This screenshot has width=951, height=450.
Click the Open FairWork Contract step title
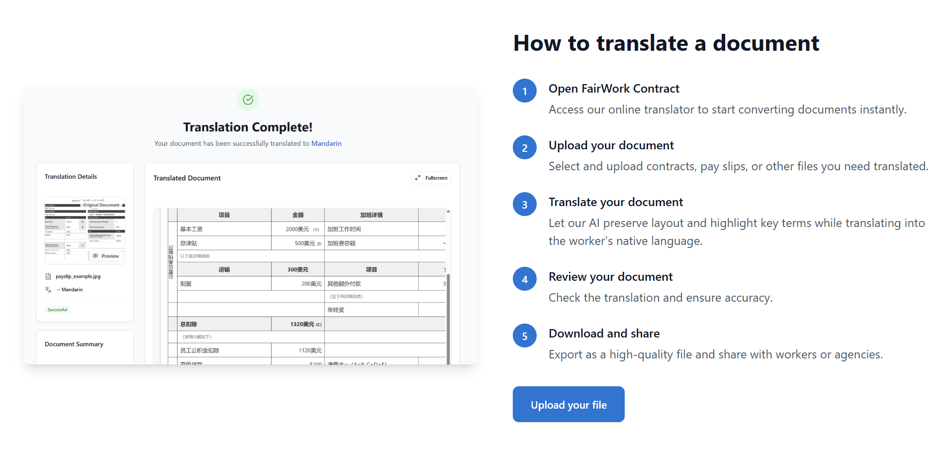[x=613, y=89]
